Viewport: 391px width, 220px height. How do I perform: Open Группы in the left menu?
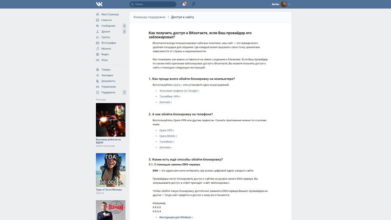[106, 37]
